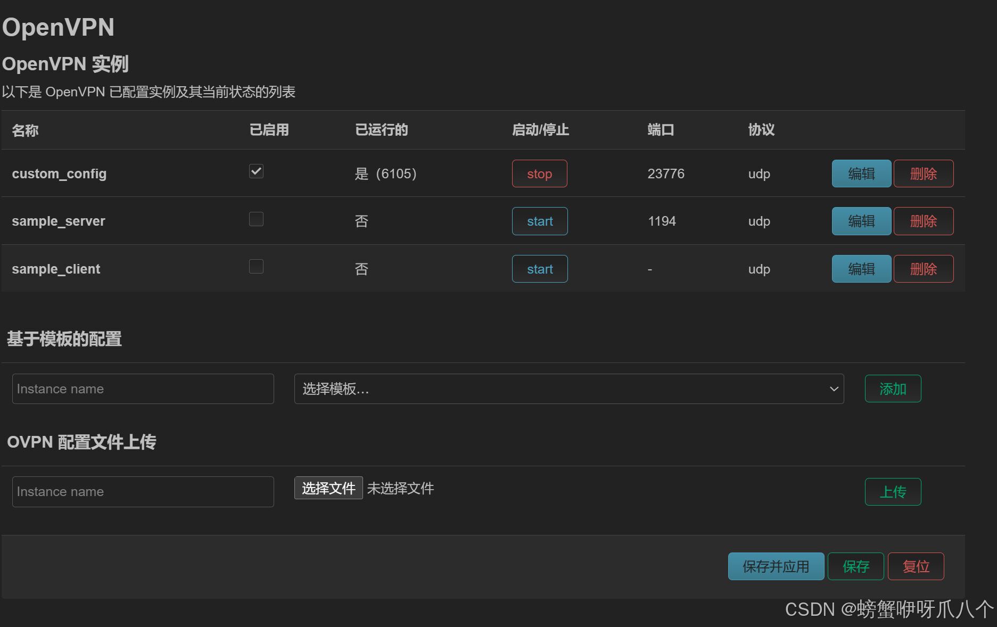997x627 pixels.
Task: Click the 保存 save button
Action: coord(856,566)
